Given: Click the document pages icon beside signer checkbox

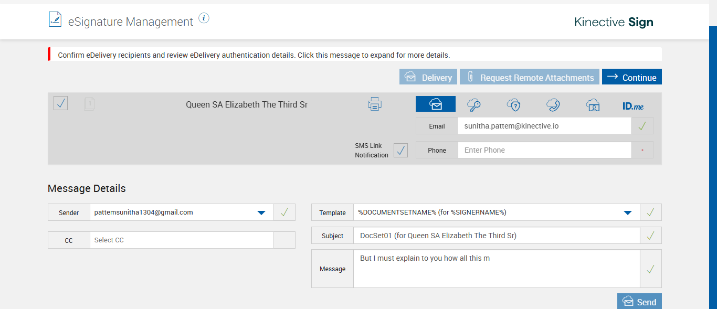Looking at the screenshot, I should 90,104.
